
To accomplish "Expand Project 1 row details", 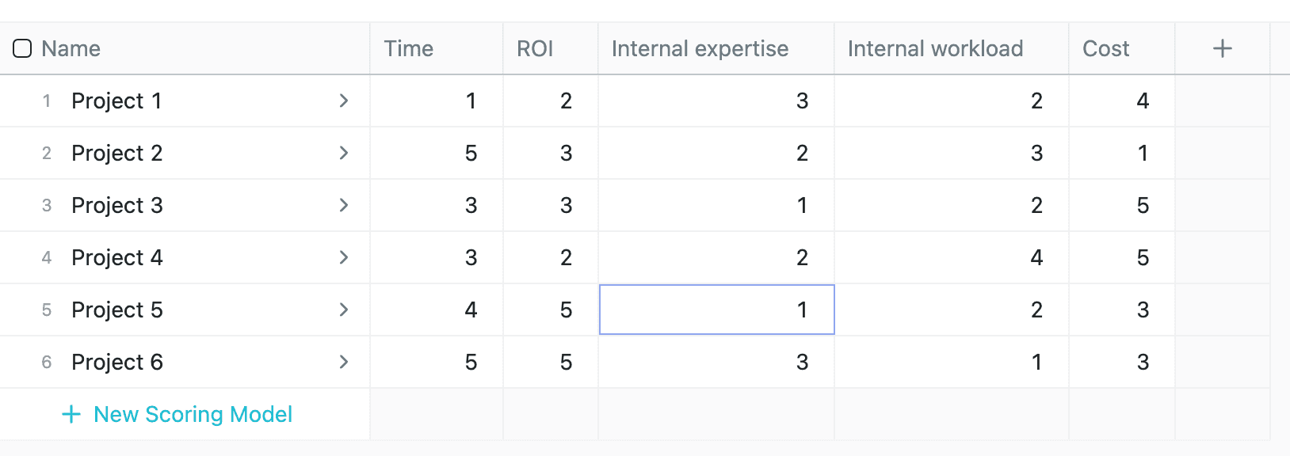I will (x=344, y=101).
